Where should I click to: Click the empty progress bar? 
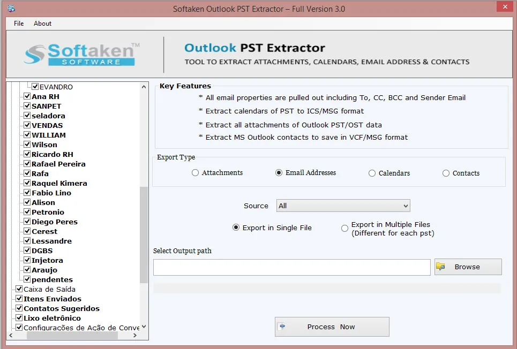coord(327,289)
